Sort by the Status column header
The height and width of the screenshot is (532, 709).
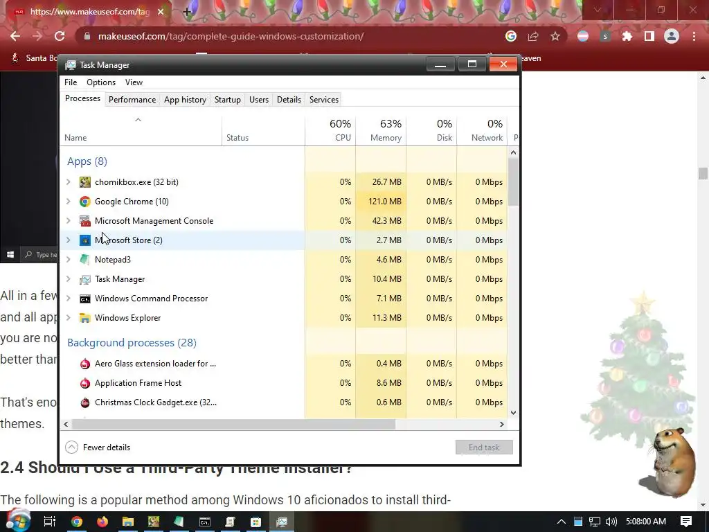263,130
